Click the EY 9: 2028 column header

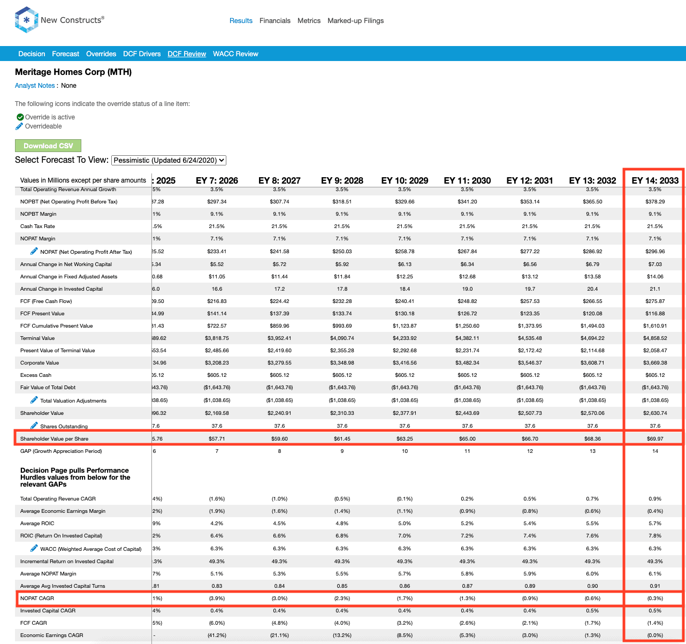342,180
